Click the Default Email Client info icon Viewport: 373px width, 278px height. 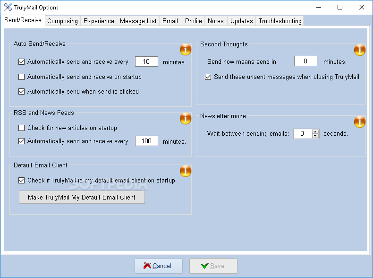coord(185,171)
